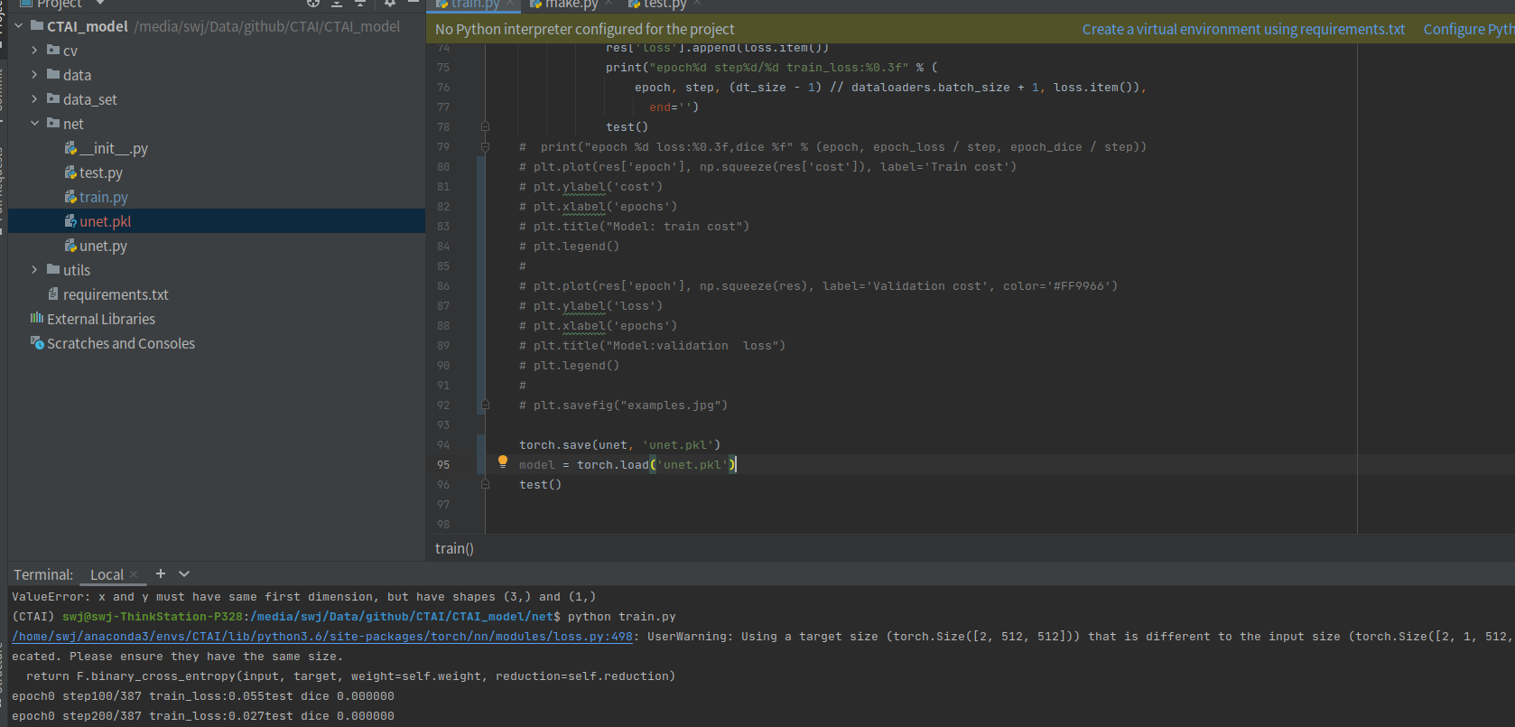Click the __init__.py Python file icon
Viewport: 1515px width, 727px height.
coord(70,148)
